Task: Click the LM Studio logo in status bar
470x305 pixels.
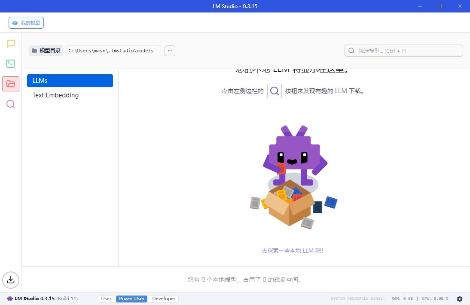Action: [x=9, y=299]
